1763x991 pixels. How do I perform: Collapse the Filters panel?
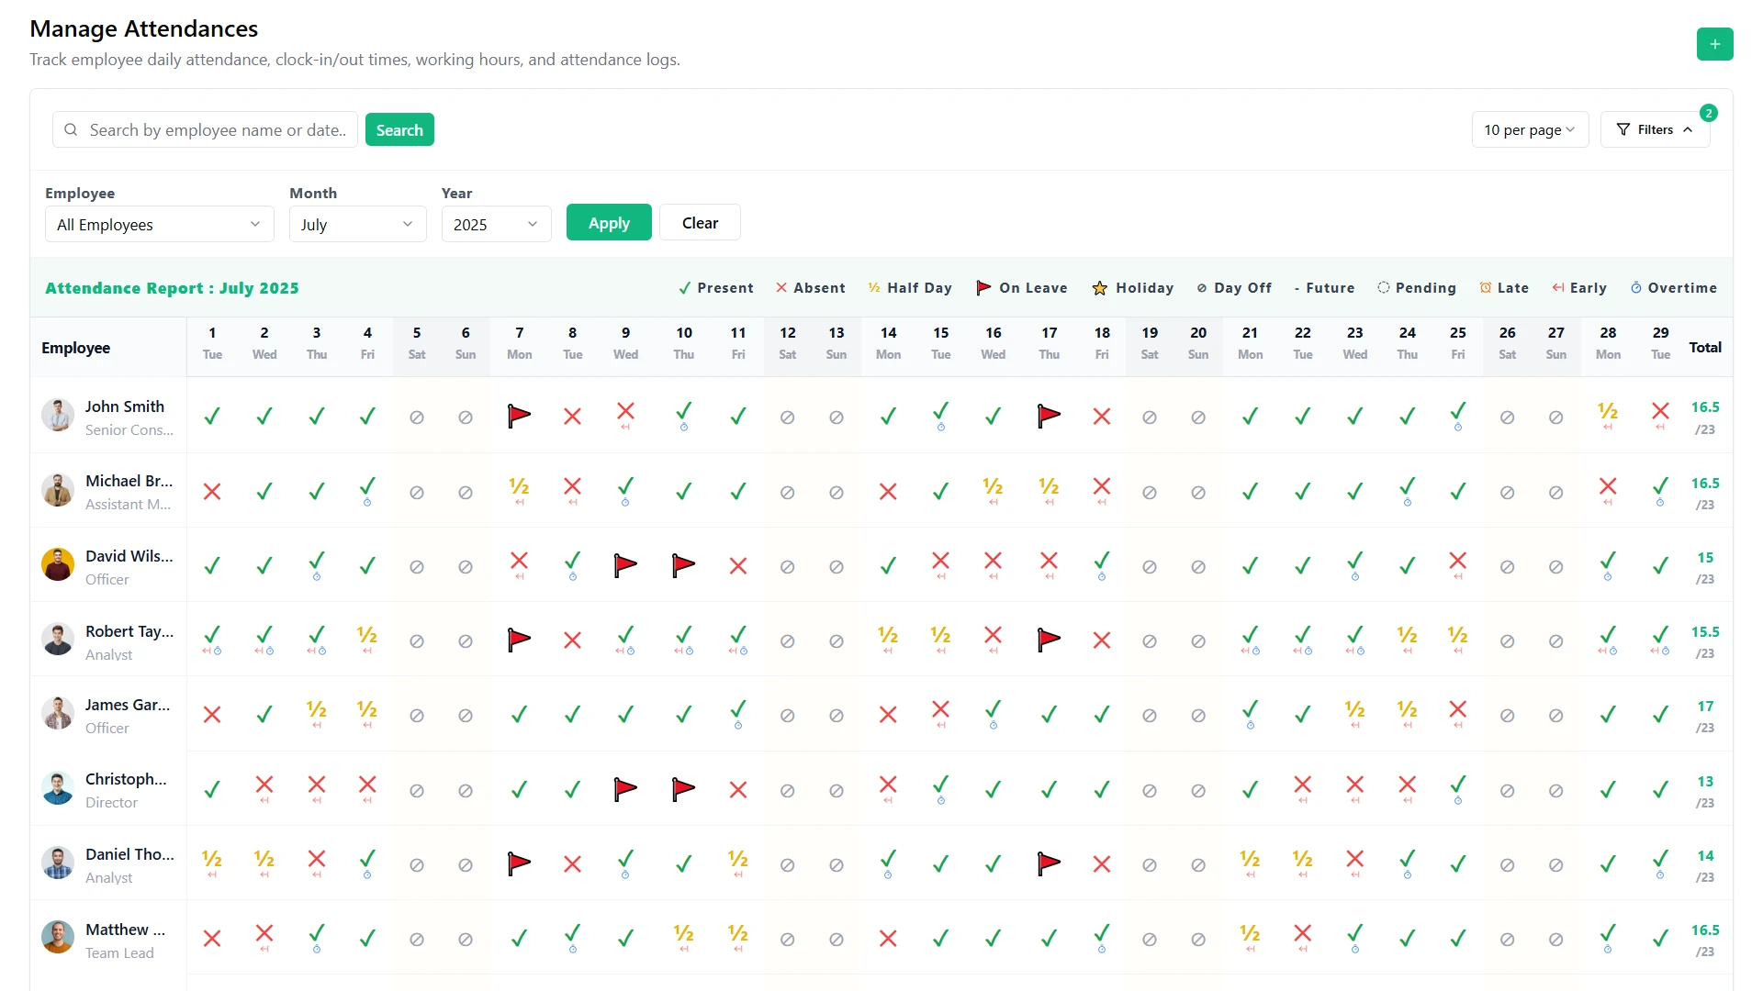coord(1656,129)
